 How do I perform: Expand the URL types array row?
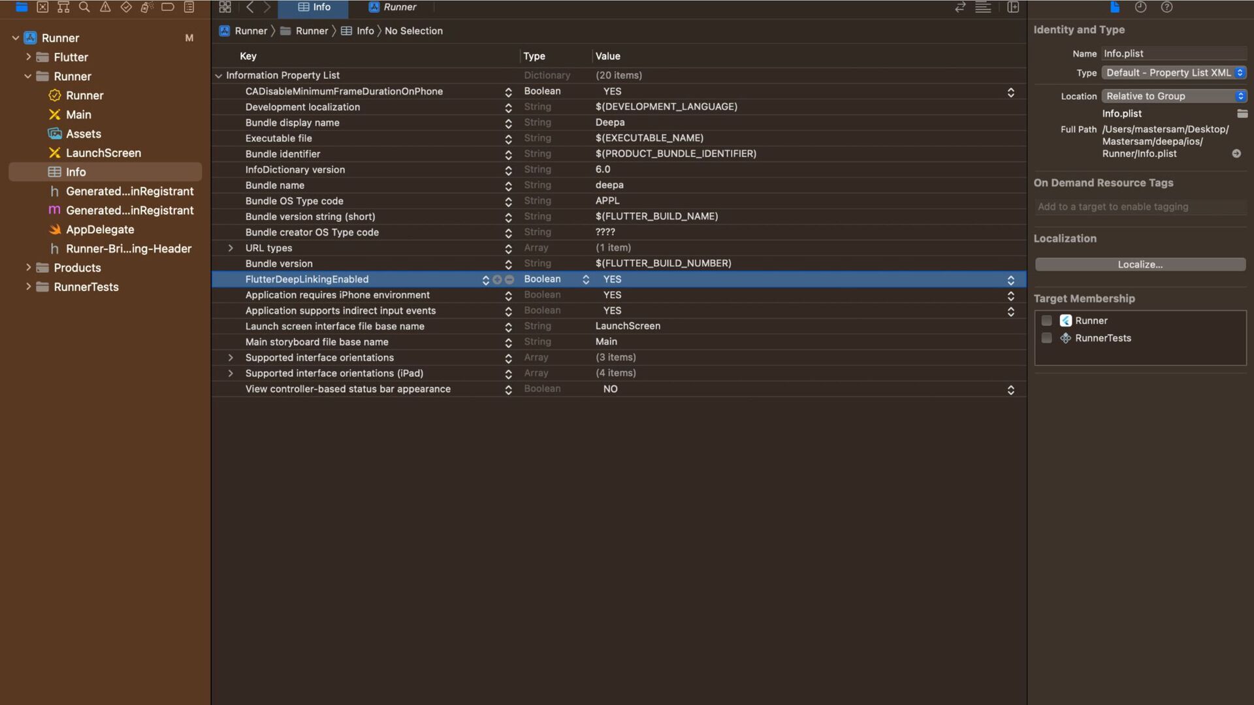point(231,248)
